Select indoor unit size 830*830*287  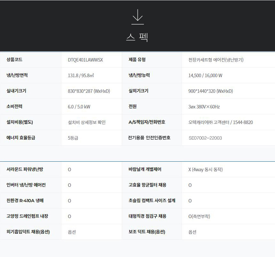(89, 91)
